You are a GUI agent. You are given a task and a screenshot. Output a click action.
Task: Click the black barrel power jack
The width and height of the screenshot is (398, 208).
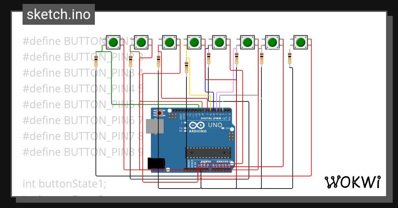click(156, 164)
